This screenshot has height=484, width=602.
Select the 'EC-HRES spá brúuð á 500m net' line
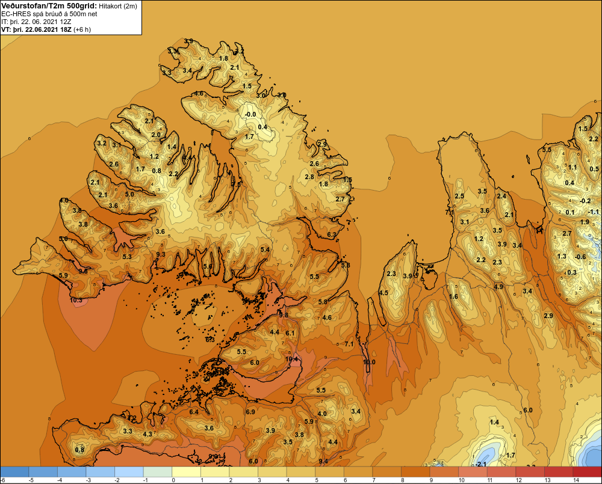click(x=49, y=14)
